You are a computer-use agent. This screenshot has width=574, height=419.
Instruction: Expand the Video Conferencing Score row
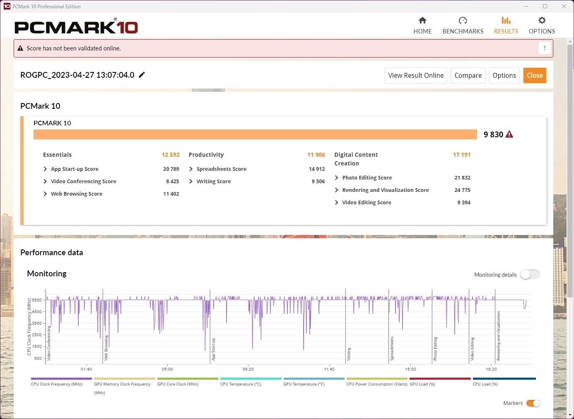tap(45, 182)
